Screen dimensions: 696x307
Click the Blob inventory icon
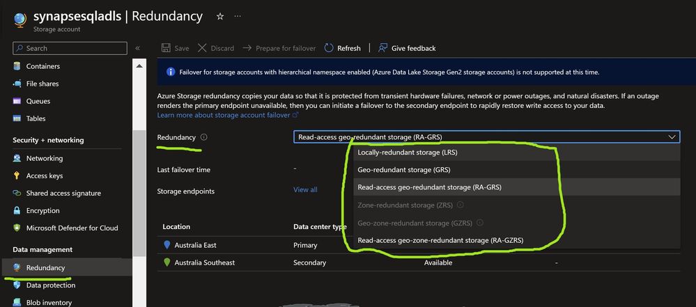[17, 302]
